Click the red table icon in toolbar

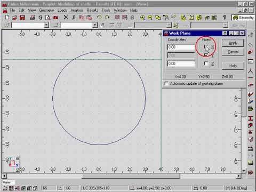pyautogui.click(x=117, y=18)
